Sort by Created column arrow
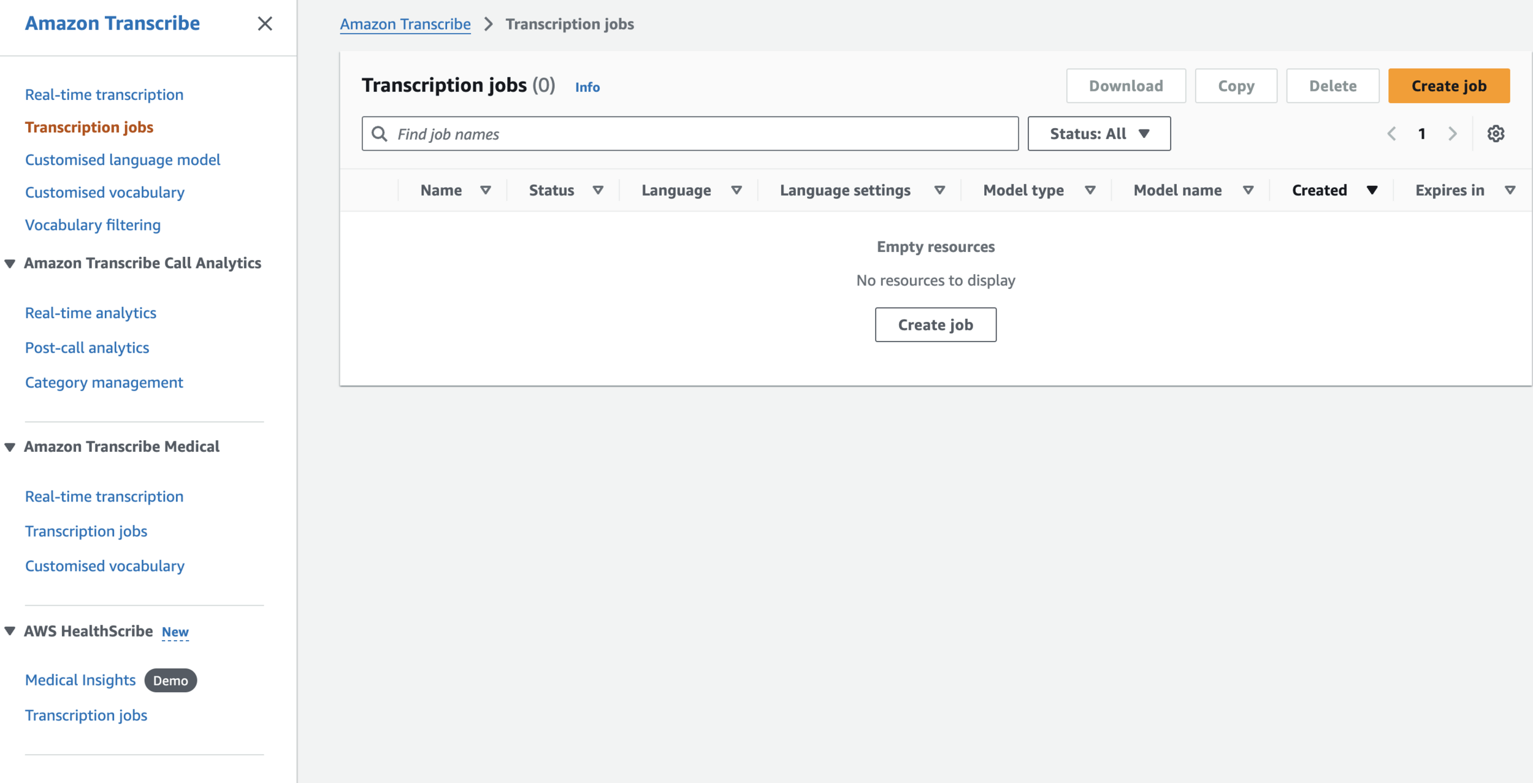 (x=1372, y=191)
